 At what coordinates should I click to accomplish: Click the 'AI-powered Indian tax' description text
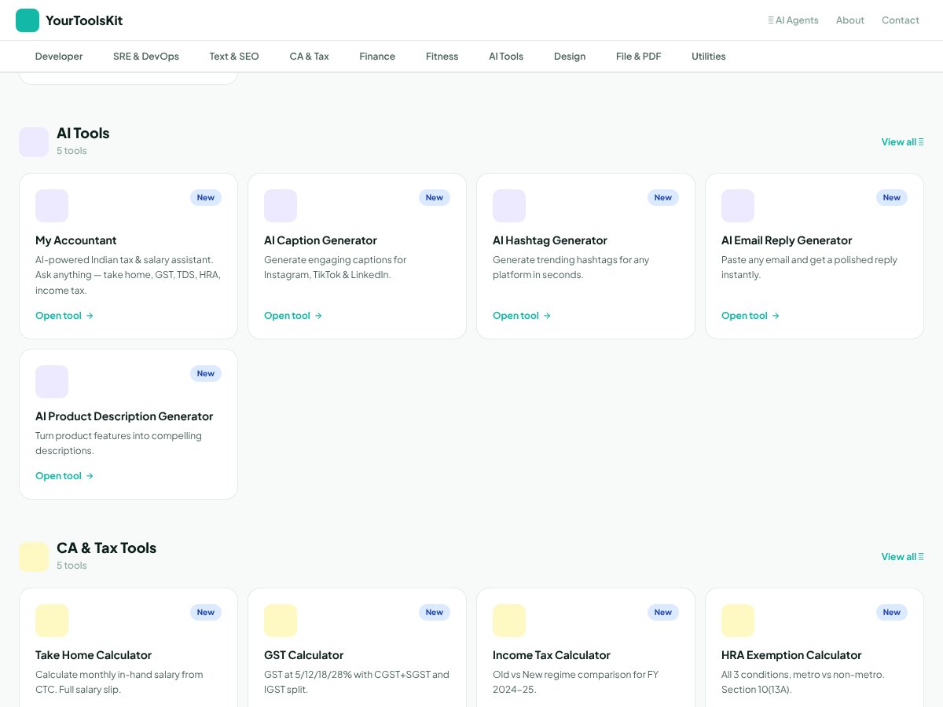(x=128, y=275)
